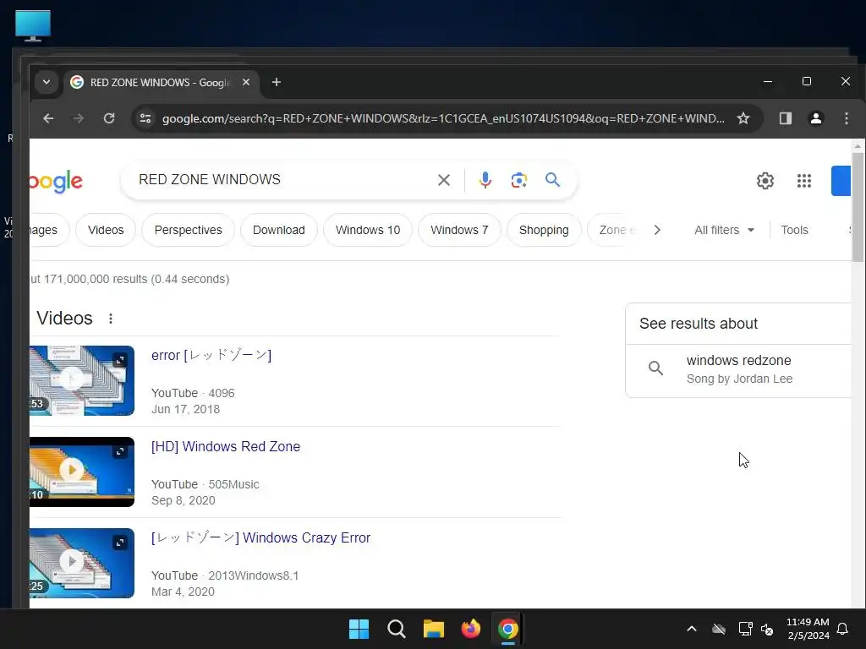Play the 505Music video thumbnail
Image resolution: width=866 pixels, height=649 pixels.
[x=72, y=471]
